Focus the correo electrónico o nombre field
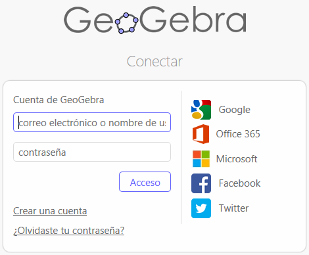Image resolution: width=309 pixels, height=255 pixels. 92,122
